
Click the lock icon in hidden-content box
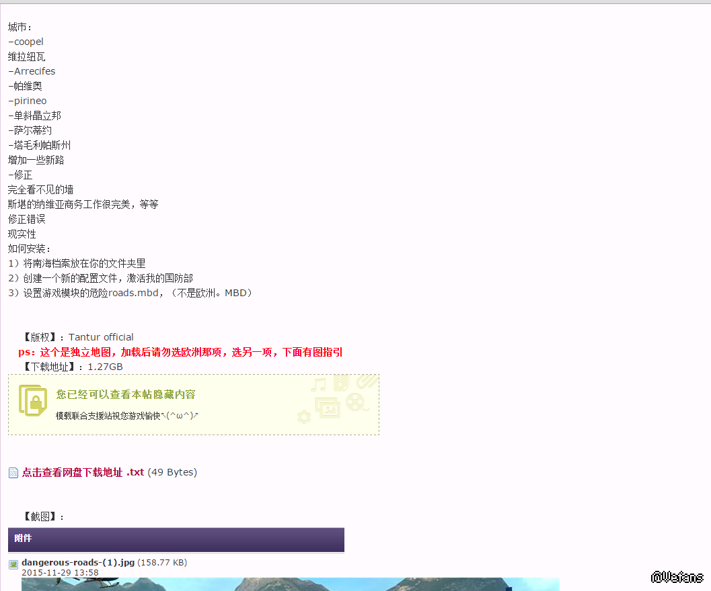[x=33, y=401]
